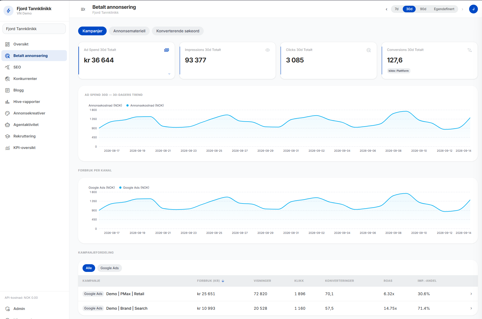The width and height of the screenshot is (482, 319).
Task: Expand the Ad Spend card chevron
Action: click(169, 74)
